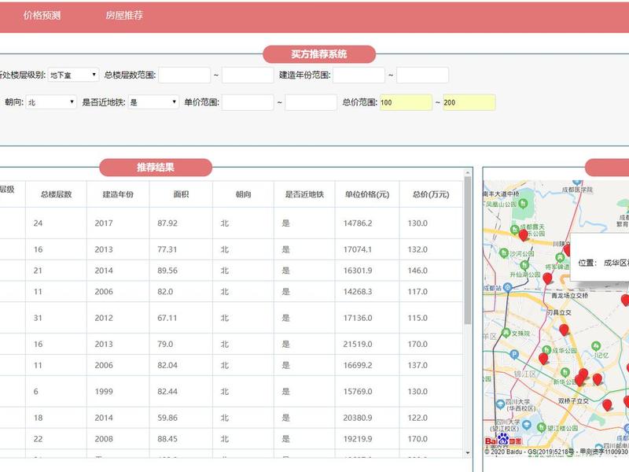Image resolution: width=629 pixels, height=472 pixels.
Task: Click the red pin below 刃具立交
Action: (x=564, y=330)
